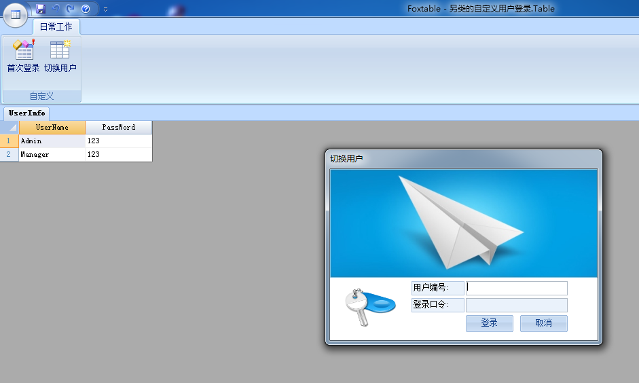Click the 切换用户 ribbon button
This screenshot has height=383, width=639.
[60, 56]
